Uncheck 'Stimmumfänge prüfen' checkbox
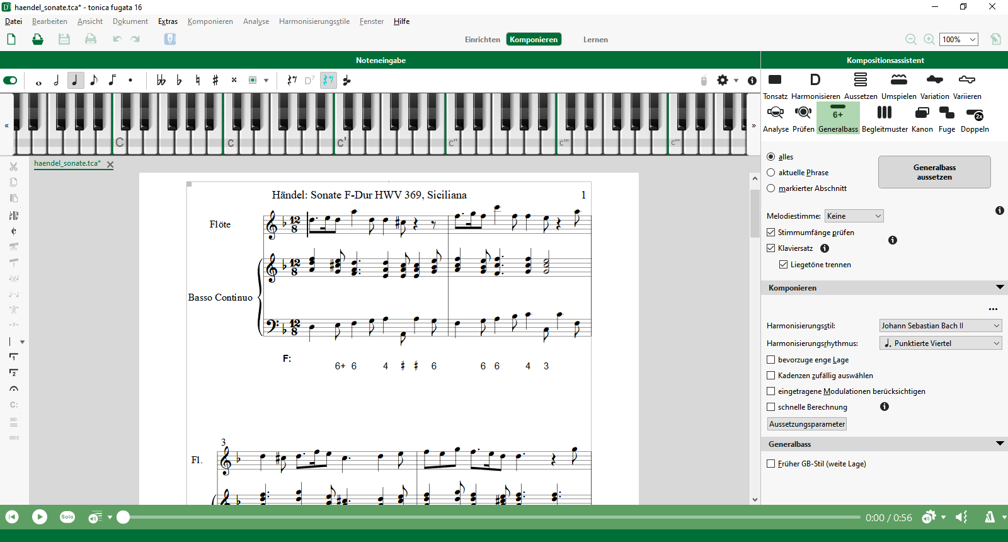 [x=770, y=233]
